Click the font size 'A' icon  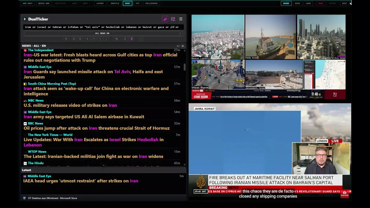click(66, 39)
